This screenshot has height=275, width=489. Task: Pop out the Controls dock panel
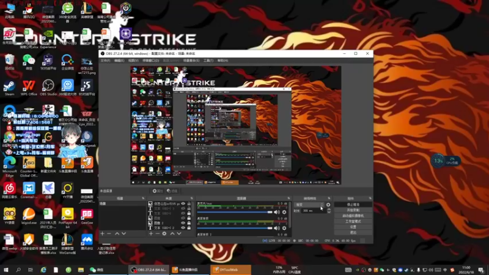coord(370,198)
